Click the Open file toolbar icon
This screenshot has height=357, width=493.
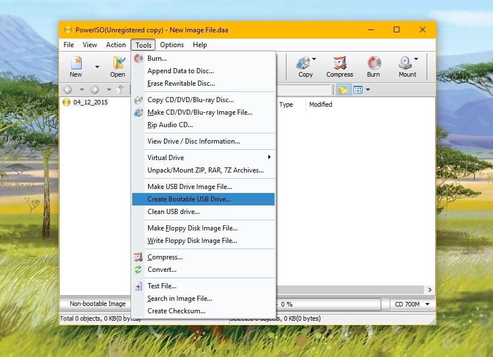tap(118, 66)
